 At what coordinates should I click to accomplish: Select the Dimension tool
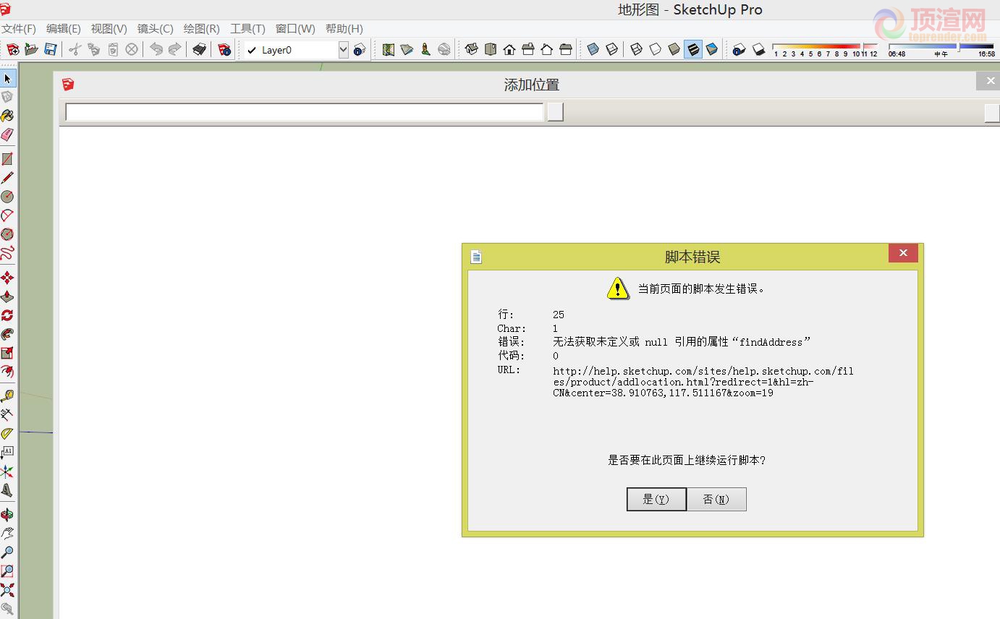click(x=7, y=415)
